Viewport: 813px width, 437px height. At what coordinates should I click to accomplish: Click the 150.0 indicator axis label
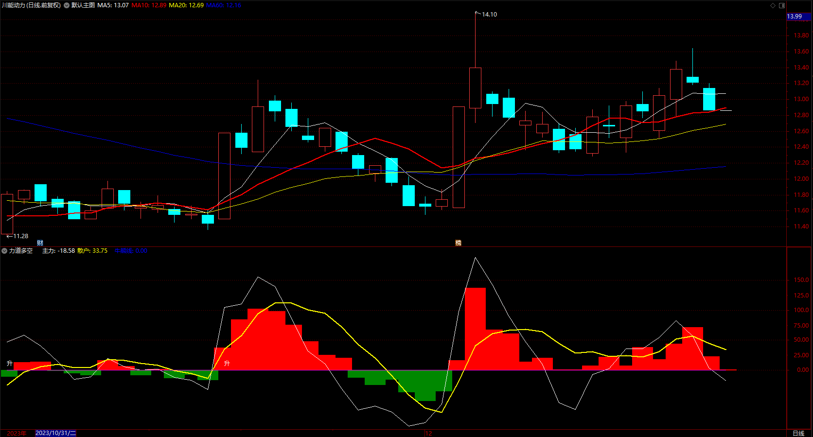(801, 280)
